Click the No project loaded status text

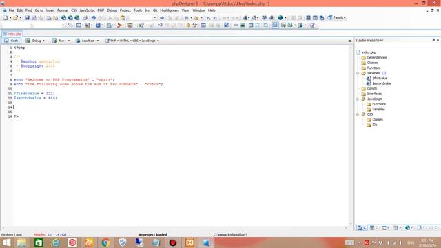pyautogui.click(x=152, y=234)
